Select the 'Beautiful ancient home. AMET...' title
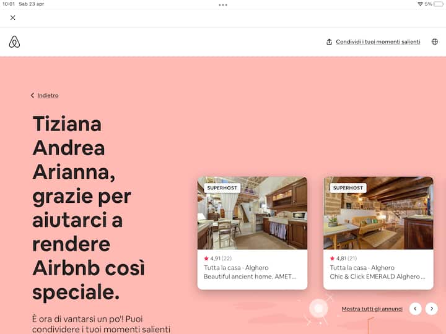446x334 pixels. coord(250,276)
